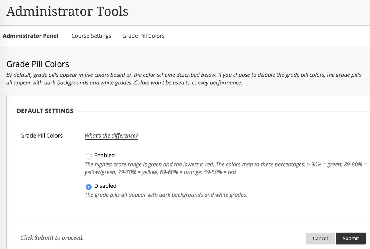Screen dimensions: 370x249
Task: Select the Disabled radio button
Action: click(88, 187)
